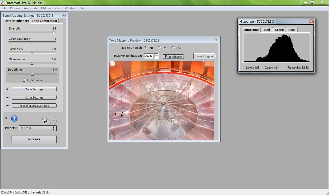Click the Miscellaneous Settings button
329x195 pixels.
click(x=34, y=106)
